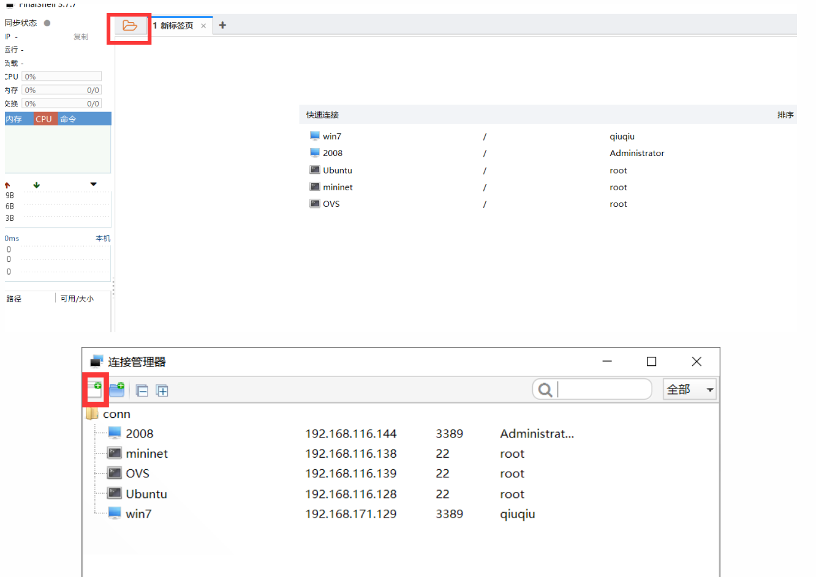Click IP 192.168.116.139
The width and height of the screenshot is (816, 577).
(x=351, y=474)
